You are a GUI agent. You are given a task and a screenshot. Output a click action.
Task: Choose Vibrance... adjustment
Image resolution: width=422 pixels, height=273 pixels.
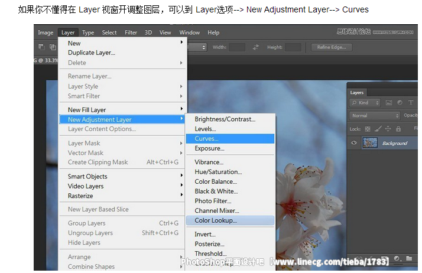pyautogui.click(x=230, y=162)
